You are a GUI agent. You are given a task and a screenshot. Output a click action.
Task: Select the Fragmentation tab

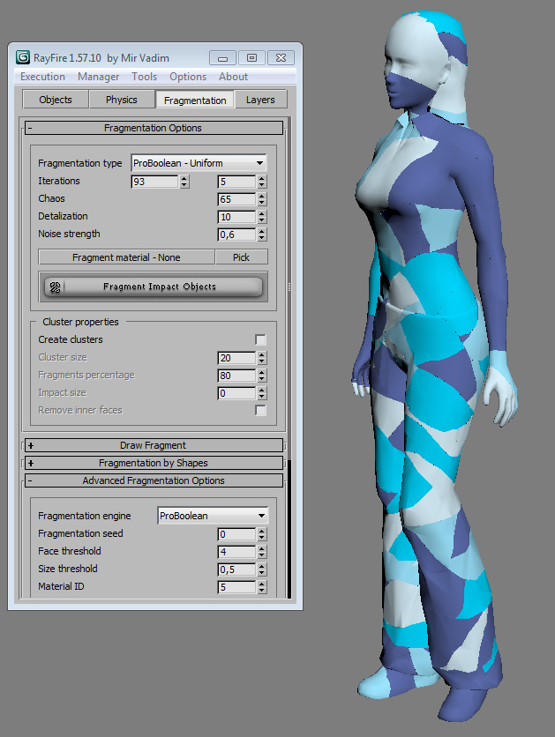[195, 100]
